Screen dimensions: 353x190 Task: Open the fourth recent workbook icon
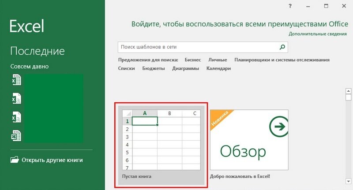pos(16,136)
